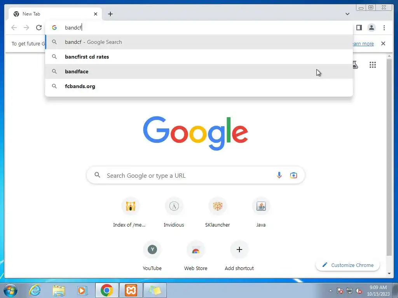
Task: Select 'bandcf - Google Search' suggestion
Action: [x=199, y=42]
